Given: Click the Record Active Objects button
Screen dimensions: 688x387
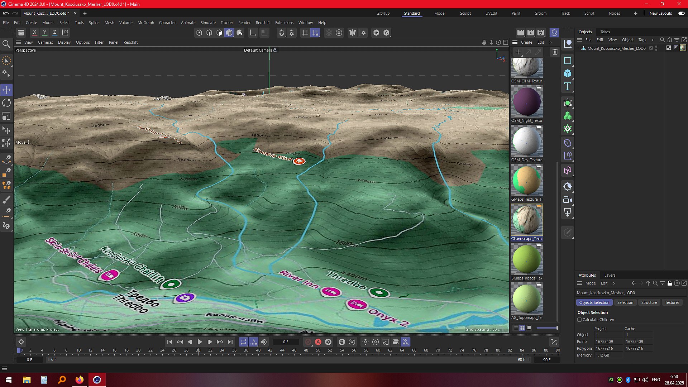Looking at the screenshot, I should 308,342.
